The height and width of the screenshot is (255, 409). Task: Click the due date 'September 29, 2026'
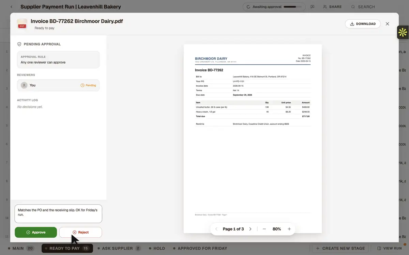click(242, 95)
